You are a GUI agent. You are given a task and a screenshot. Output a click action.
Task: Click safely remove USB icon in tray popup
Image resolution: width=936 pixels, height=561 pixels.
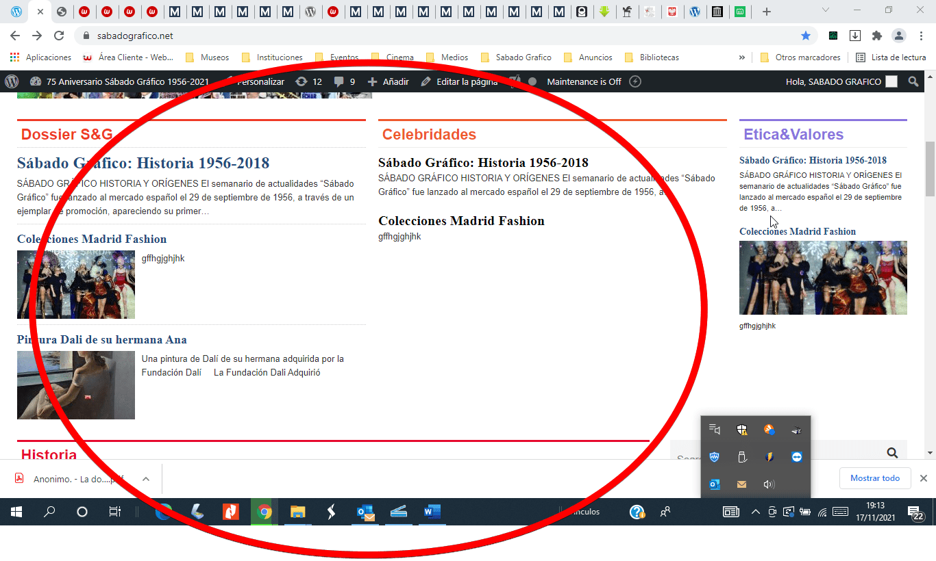(x=742, y=457)
